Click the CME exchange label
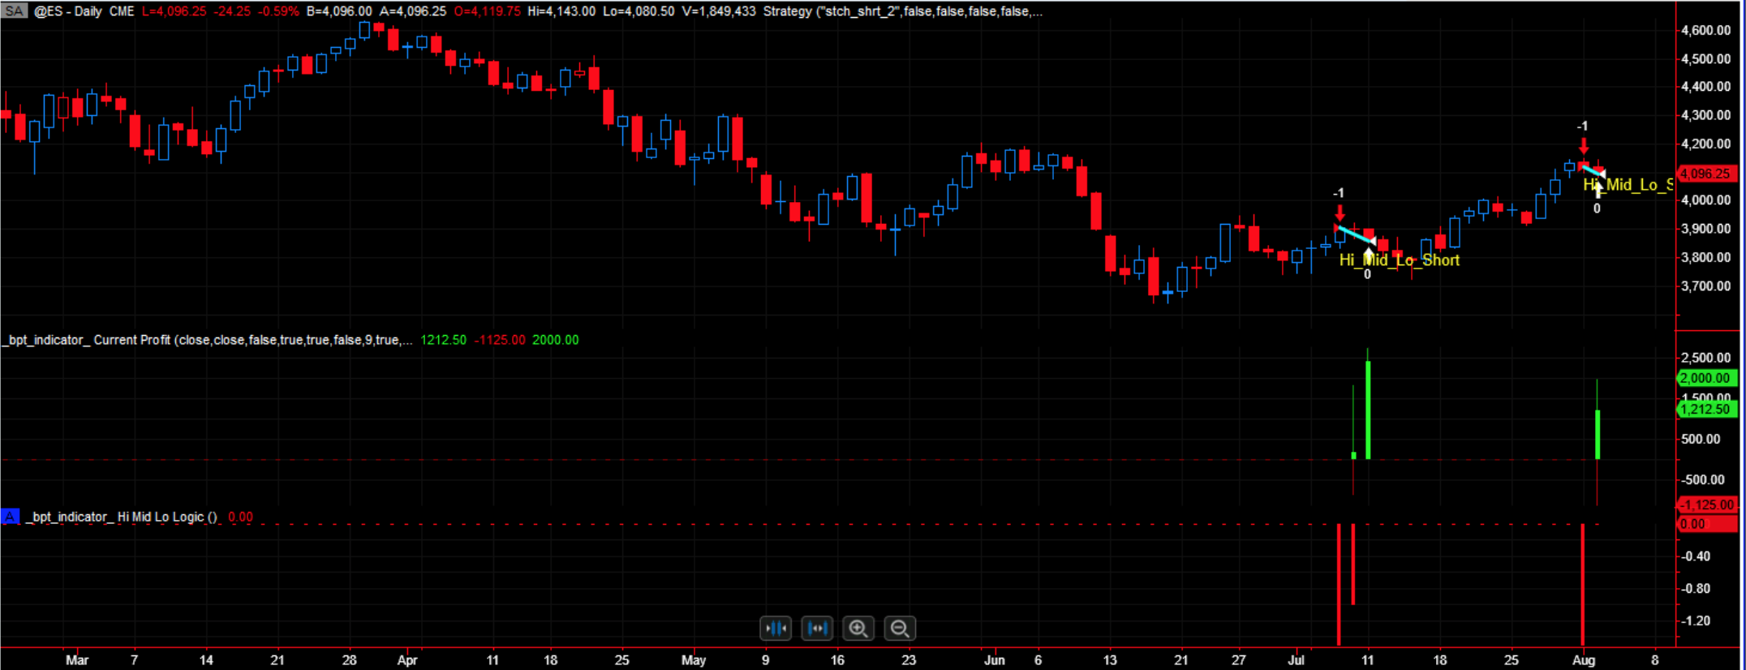Image resolution: width=1746 pixels, height=670 pixels. 122,11
